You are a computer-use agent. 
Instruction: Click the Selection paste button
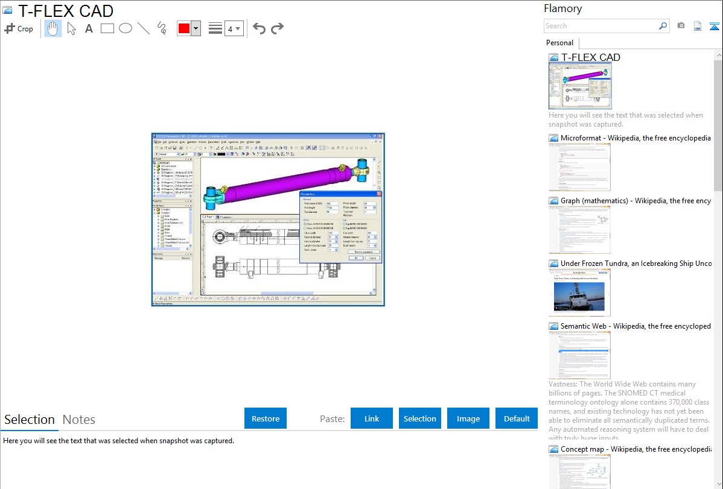click(x=420, y=418)
